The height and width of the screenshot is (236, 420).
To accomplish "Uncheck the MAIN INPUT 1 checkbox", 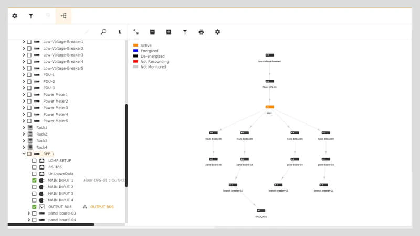I will click(x=34, y=181).
